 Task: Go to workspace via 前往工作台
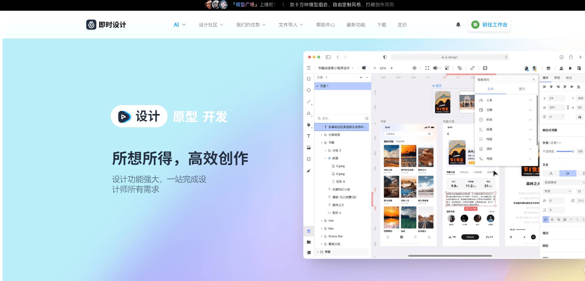pos(489,25)
